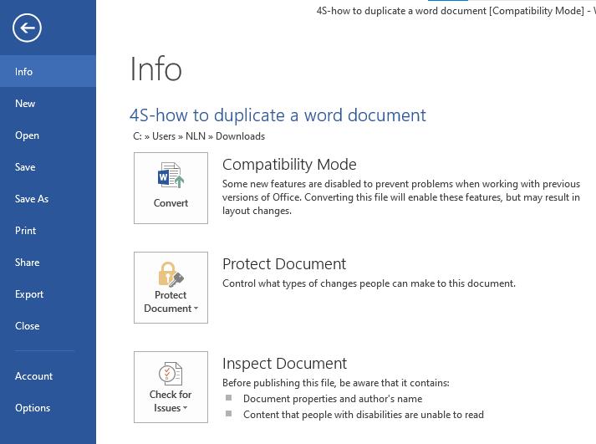Open the Account page
Screen dimensions: 596x444
(48, 376)
